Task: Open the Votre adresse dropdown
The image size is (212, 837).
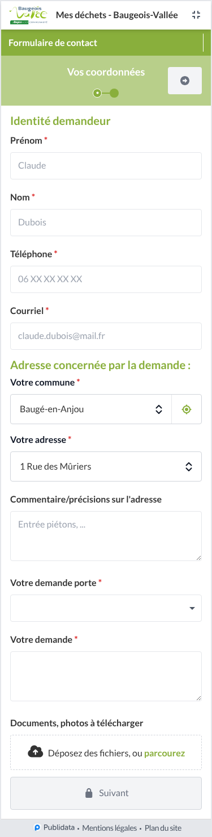Action: [x=106, y=466]
